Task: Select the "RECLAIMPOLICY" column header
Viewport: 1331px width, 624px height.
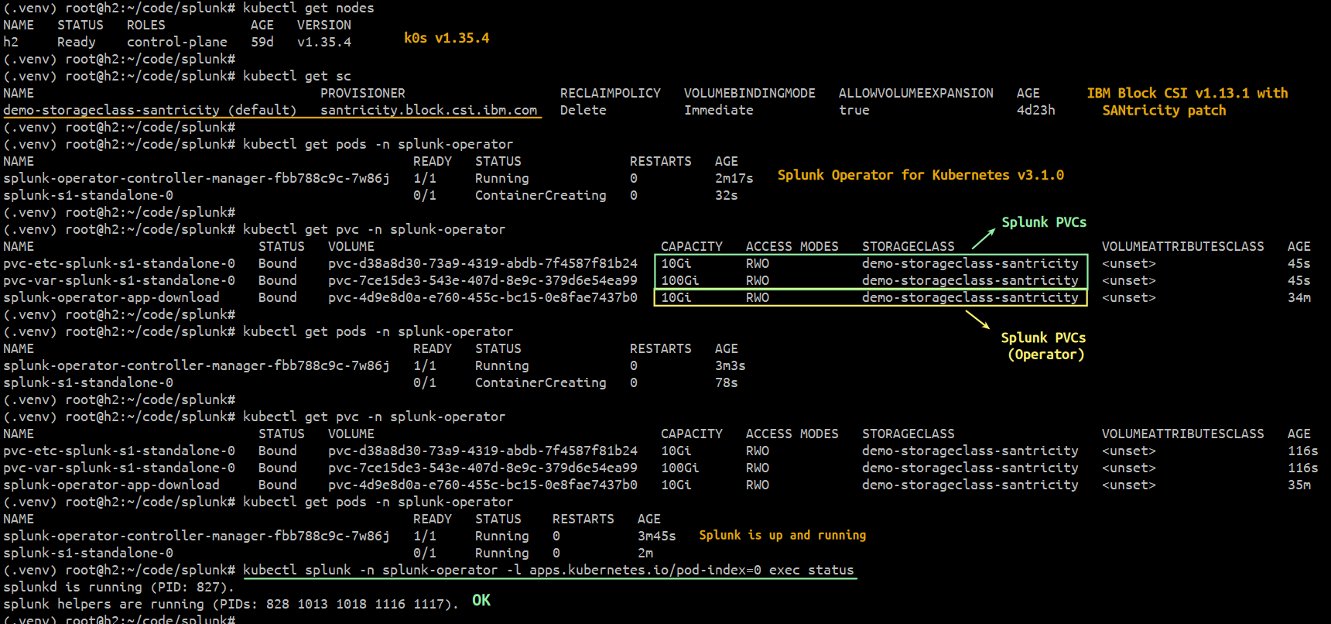Action: pyautogui.click(x=611, y=93)
